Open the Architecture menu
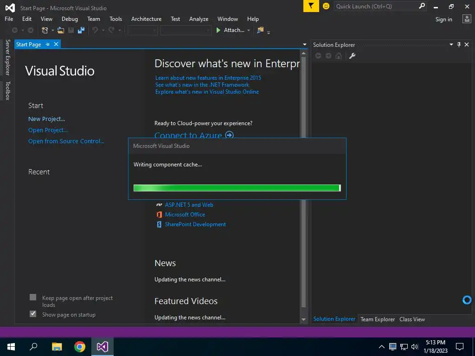The width and height of the screenshot is (475, 356). click(x=146, y=19)
